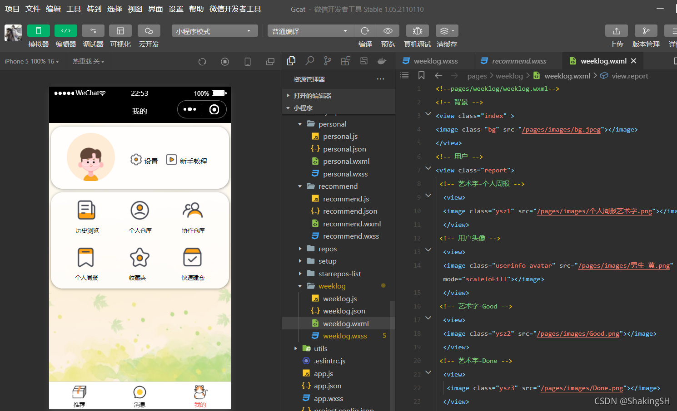
Task: Refresh the simulator
Action: (x=202, y=62)
